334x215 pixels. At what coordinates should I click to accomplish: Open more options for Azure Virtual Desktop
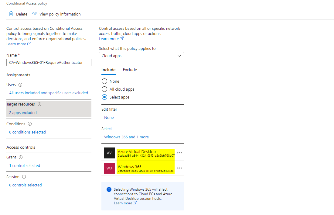[x=180, y=153]
